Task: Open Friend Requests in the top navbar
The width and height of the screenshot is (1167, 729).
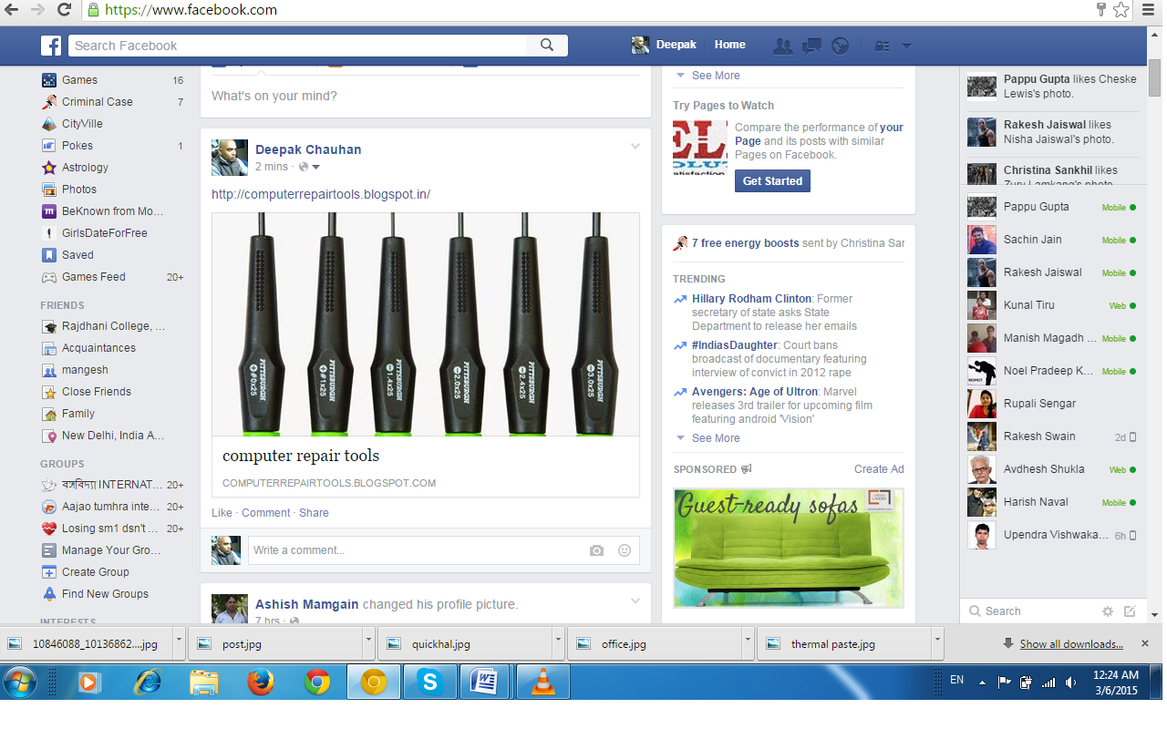Action: (782, 45)
